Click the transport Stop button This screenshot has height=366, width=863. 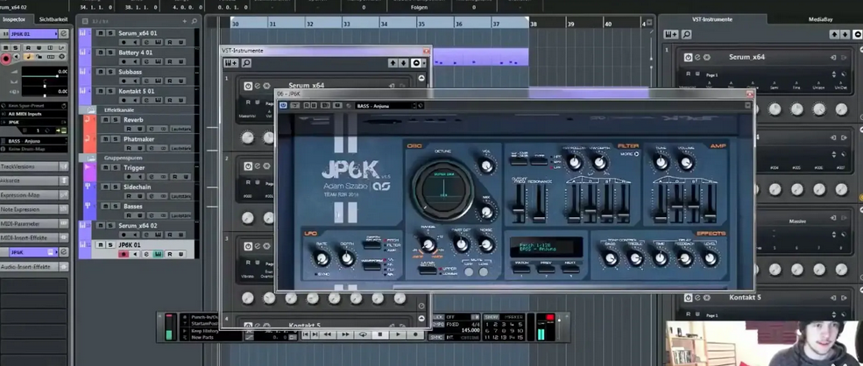coord(379,334)
